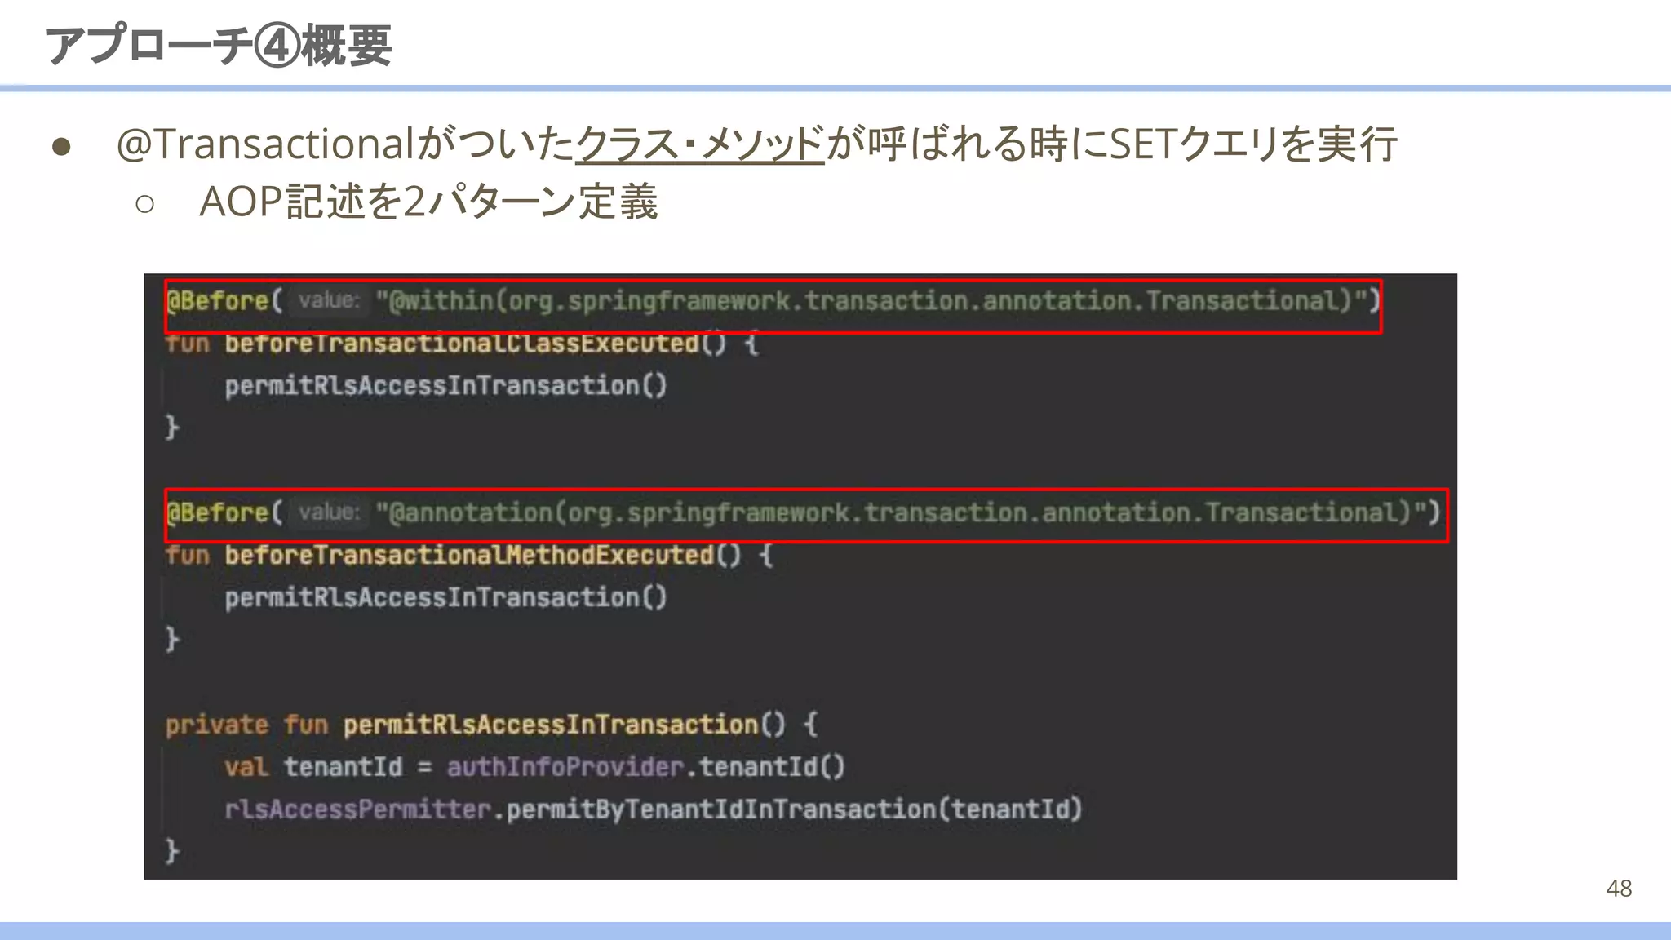
Task: Click the first @Before annotation in the code
Action: (x=217, y=301)
